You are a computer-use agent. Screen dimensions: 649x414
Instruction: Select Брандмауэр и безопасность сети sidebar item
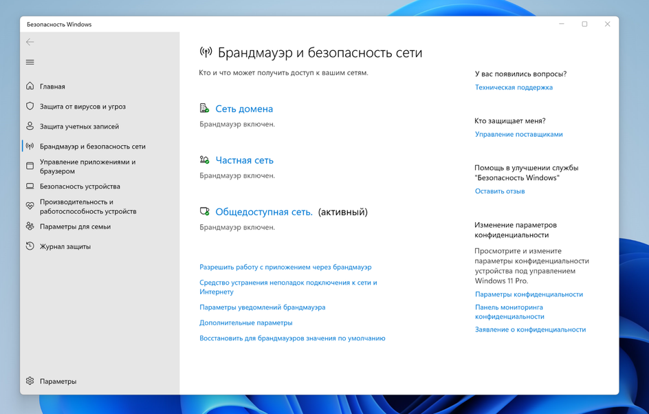(93, 146)
